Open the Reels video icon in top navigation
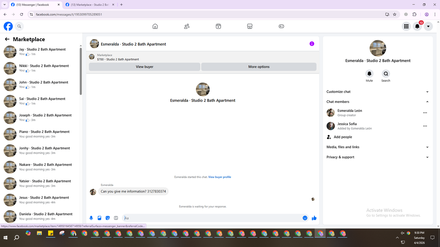440x247 pixels. [x=218, y=26]
